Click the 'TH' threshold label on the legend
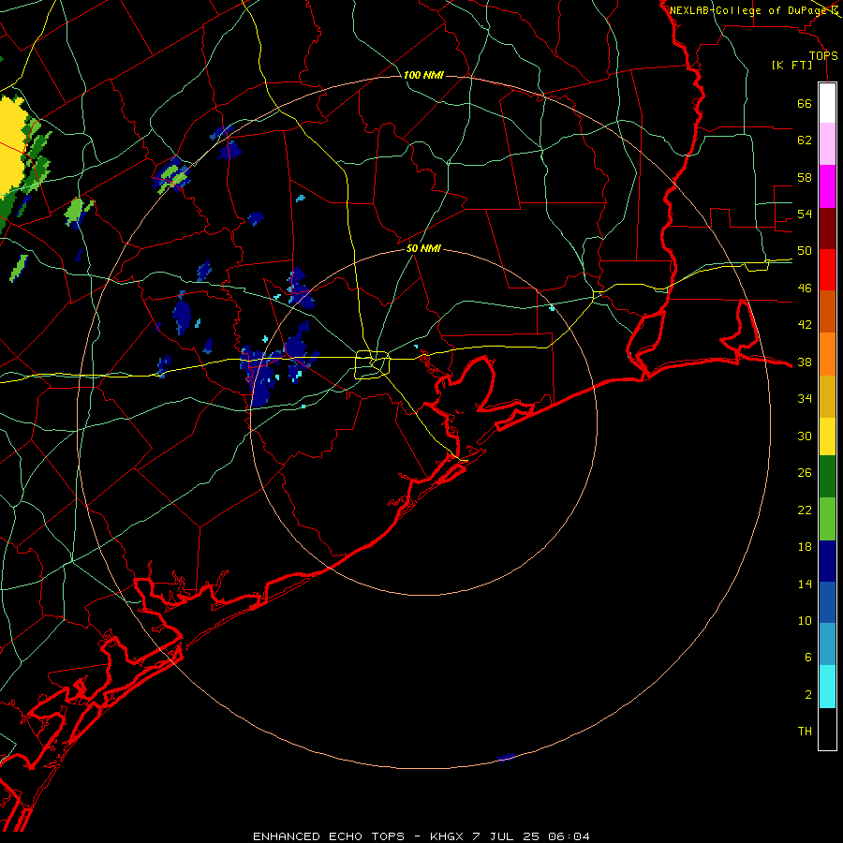 (x=805, y=732)
